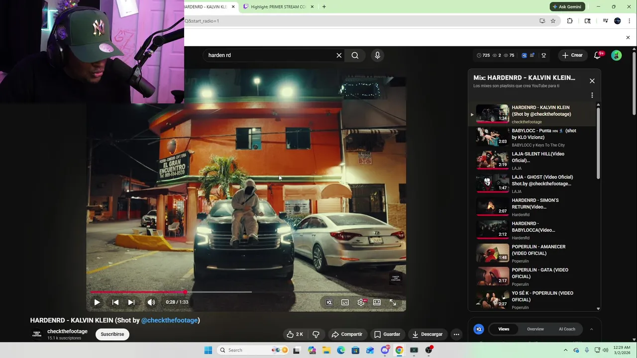Image resolution: width=637 pixels, height=358 pixels.
Task: Open Mix playlist options menu
Action: pos(592,95)
